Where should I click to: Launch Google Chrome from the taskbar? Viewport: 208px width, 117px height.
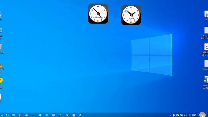(x=67, y=115)
